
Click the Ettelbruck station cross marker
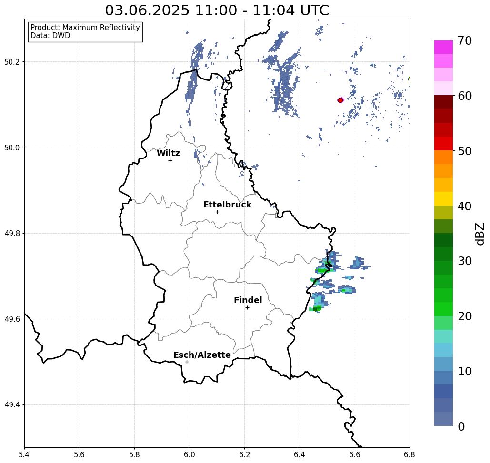coord(218,212)
